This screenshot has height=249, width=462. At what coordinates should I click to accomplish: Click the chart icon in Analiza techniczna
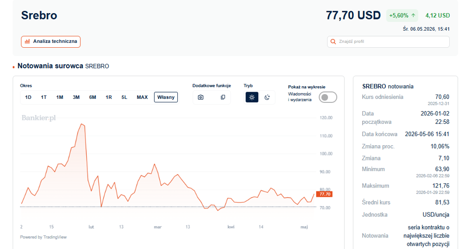27,41
